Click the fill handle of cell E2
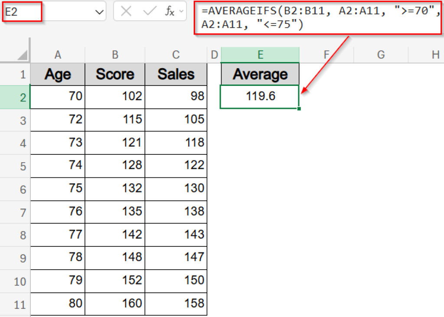 [x=299, y=108]
